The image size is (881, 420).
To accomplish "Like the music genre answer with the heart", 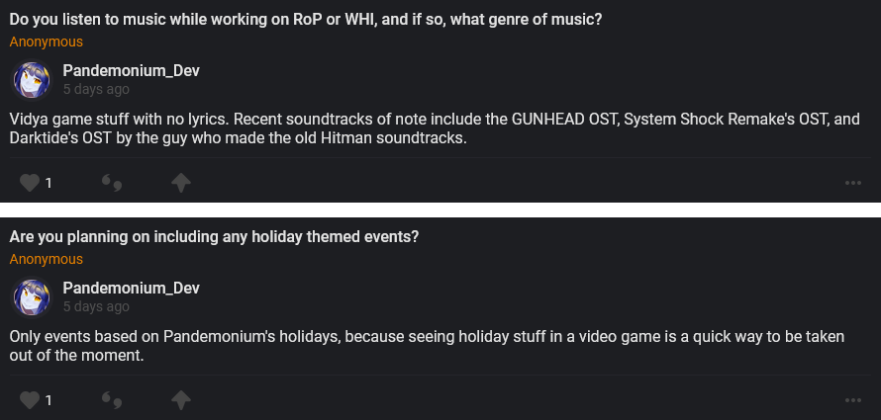I will (30, 183).
